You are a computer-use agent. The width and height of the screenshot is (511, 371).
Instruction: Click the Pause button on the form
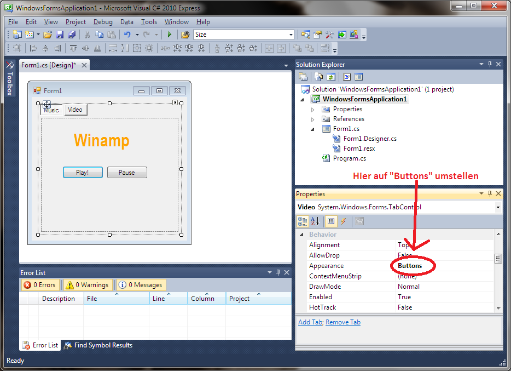click(x=127, y=173)
